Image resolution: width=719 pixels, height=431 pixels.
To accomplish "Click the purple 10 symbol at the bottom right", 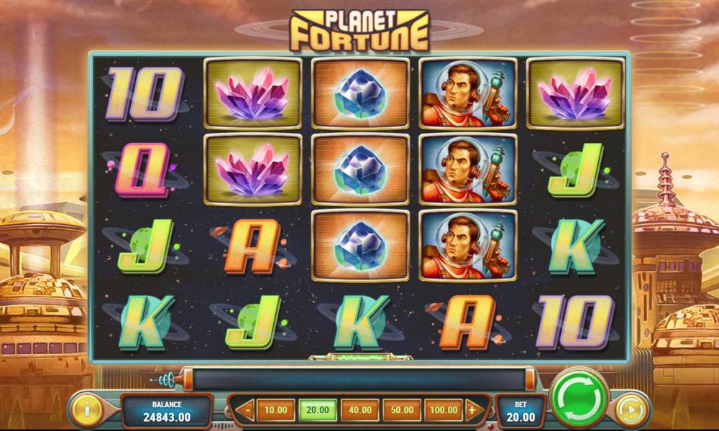I will [575, 322].
